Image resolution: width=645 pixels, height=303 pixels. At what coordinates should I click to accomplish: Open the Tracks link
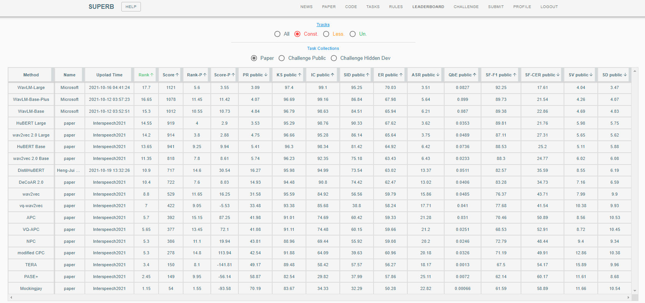323,25
